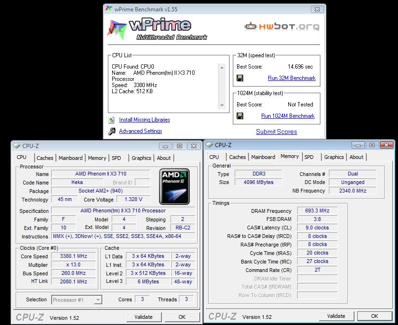Image resolution: width=398 pixels, height=325 pixels.
Task: Click the NB Frequency value 2340.0 MHz
Action: click(353, 191)
